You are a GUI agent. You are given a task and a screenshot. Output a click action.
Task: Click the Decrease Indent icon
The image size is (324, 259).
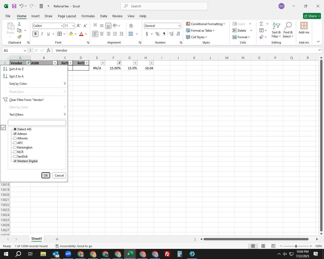115,34
